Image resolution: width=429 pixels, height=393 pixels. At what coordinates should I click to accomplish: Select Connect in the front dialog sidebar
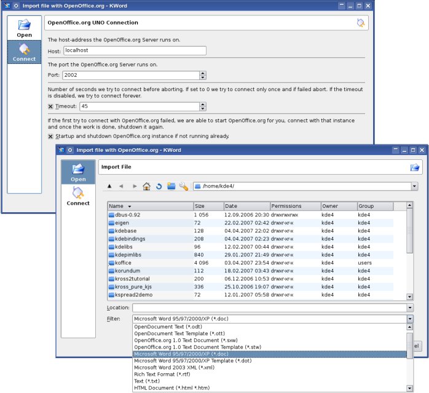pyautogui.click(x=78, y=196)
